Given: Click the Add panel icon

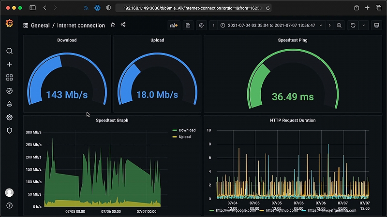Looking at the screenshot, I should point(174,26).
